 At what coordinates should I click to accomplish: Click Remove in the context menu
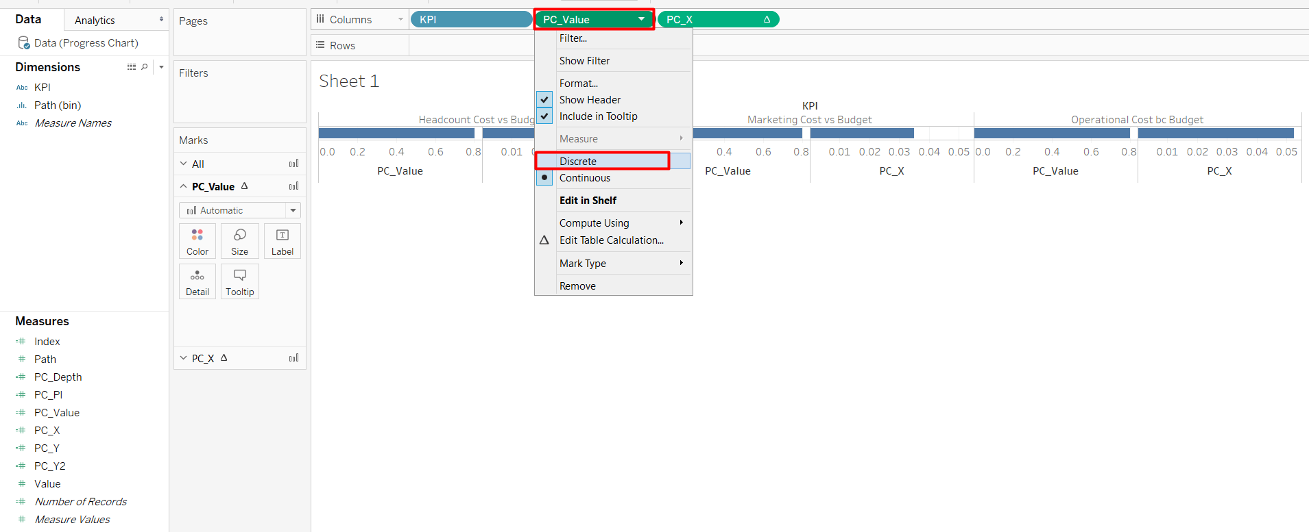click(577, 286)
